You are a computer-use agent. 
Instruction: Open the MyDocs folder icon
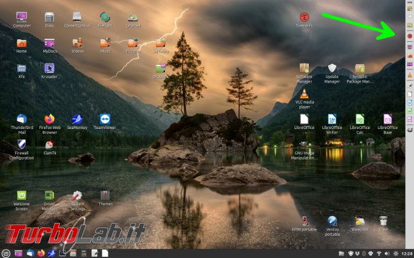(x=50, y=43)
